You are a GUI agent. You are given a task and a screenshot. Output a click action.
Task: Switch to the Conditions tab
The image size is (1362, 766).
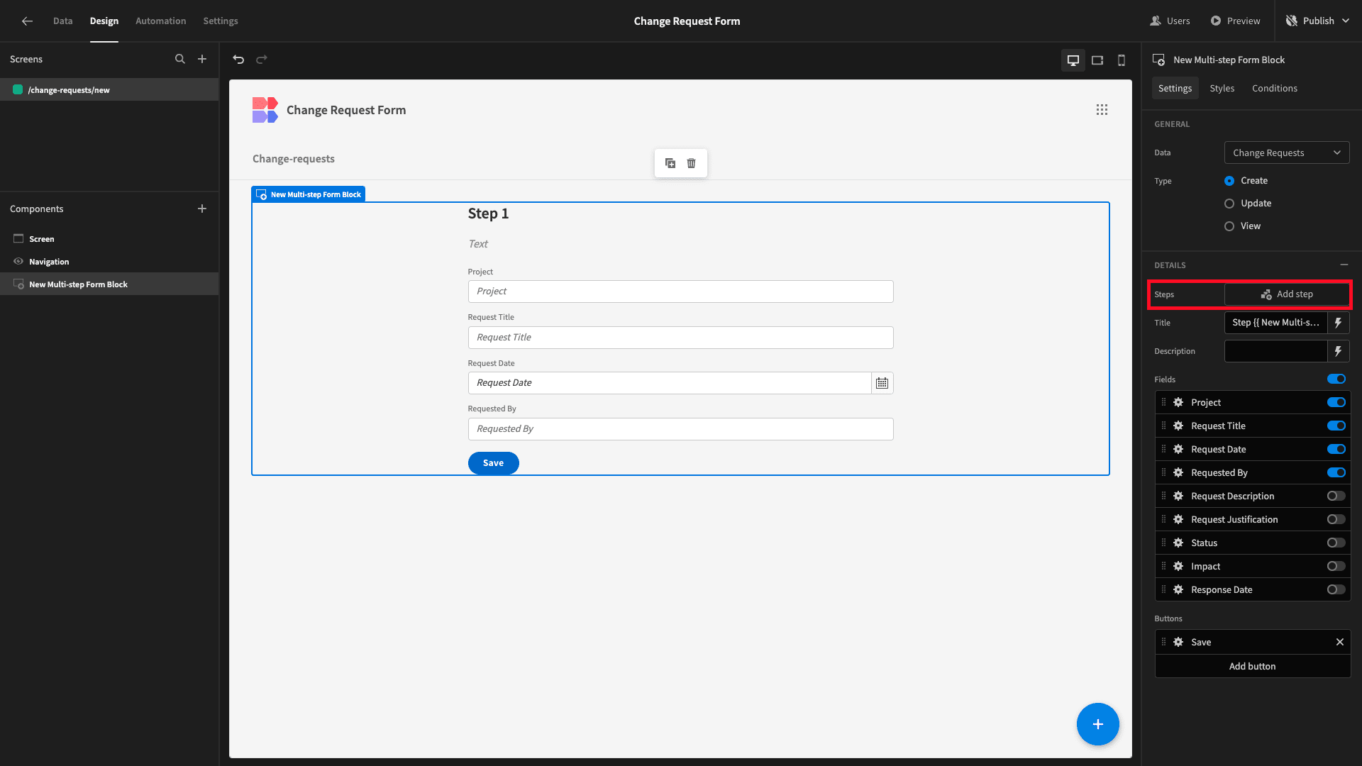1275,88
